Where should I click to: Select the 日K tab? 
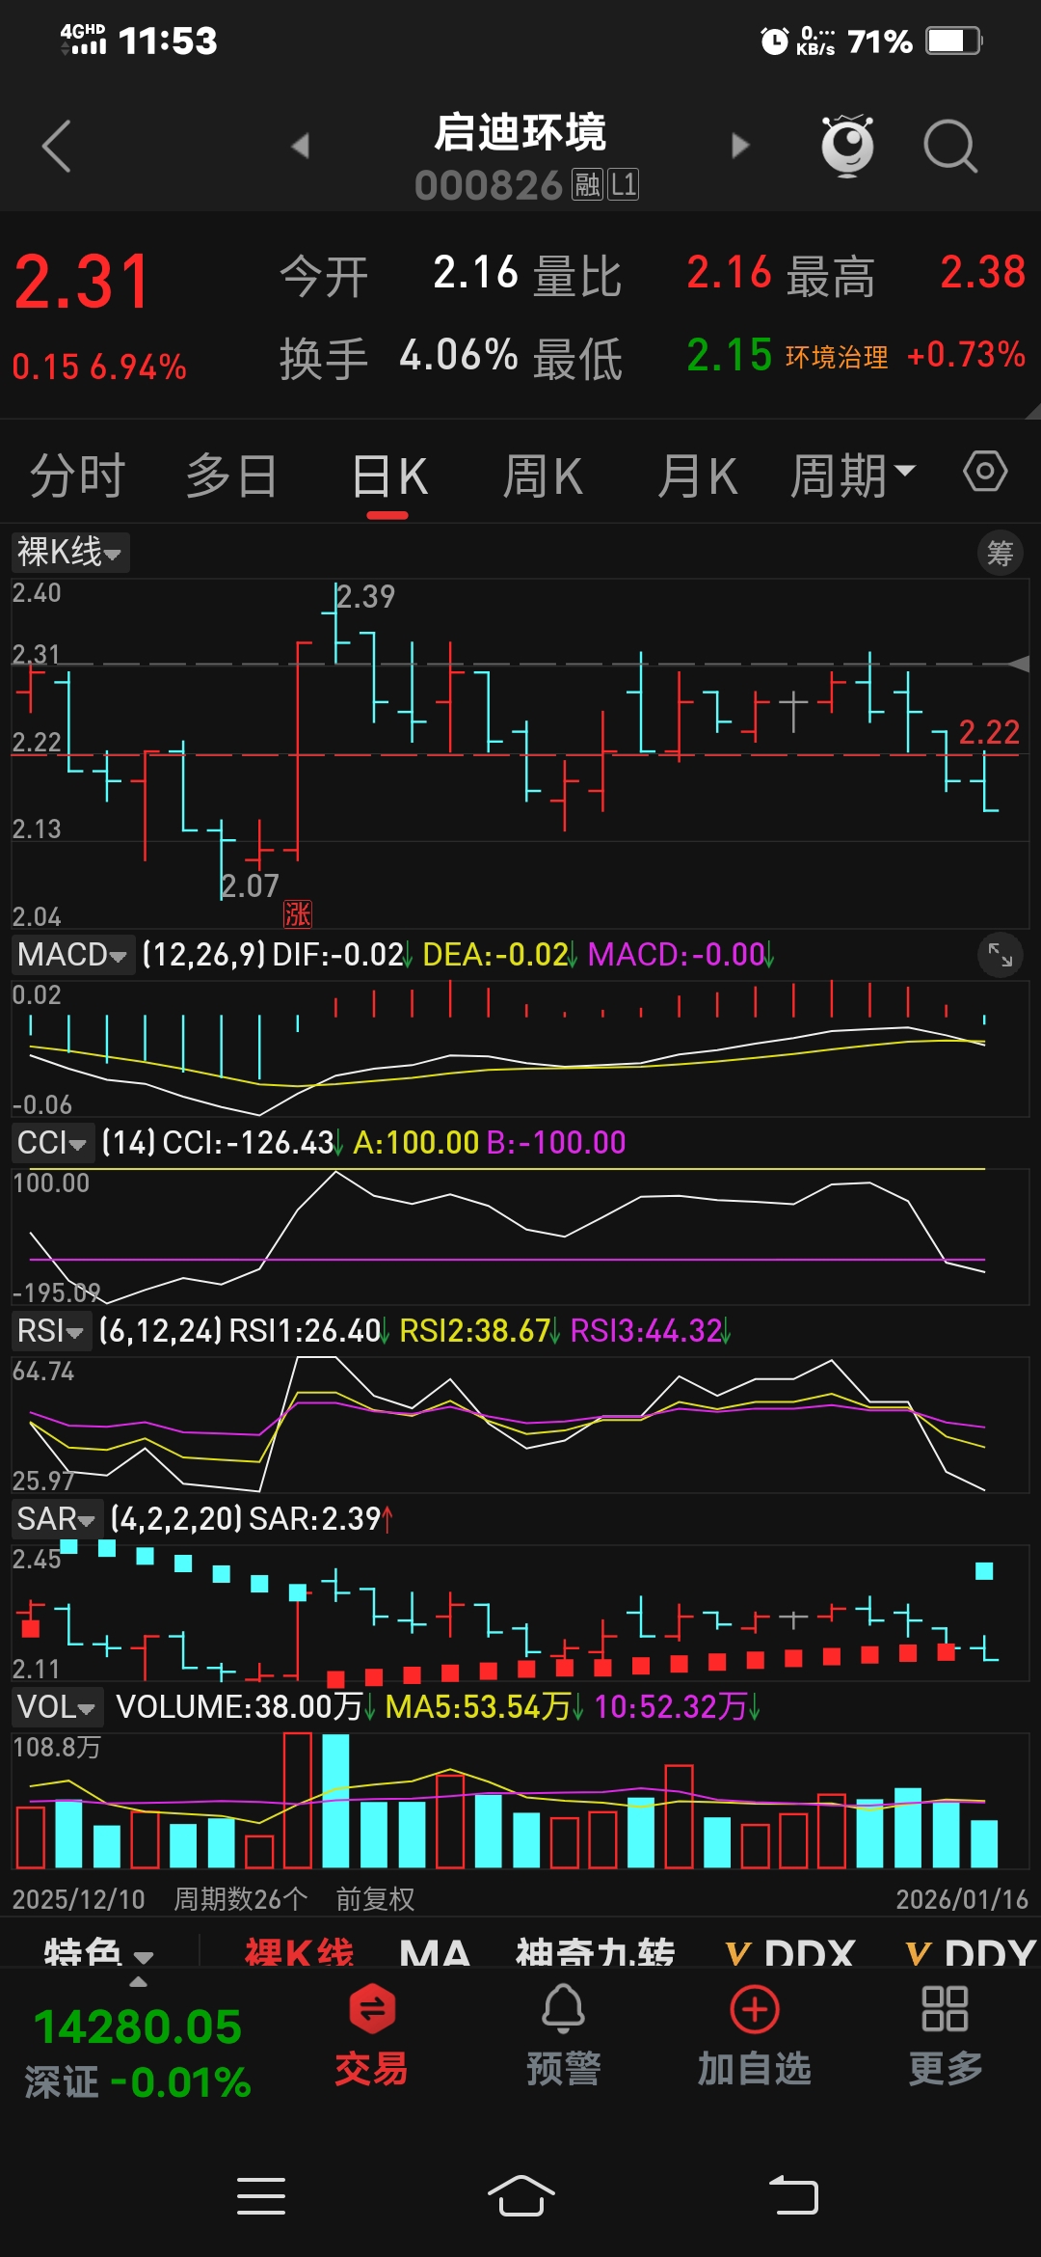point(389,476)
